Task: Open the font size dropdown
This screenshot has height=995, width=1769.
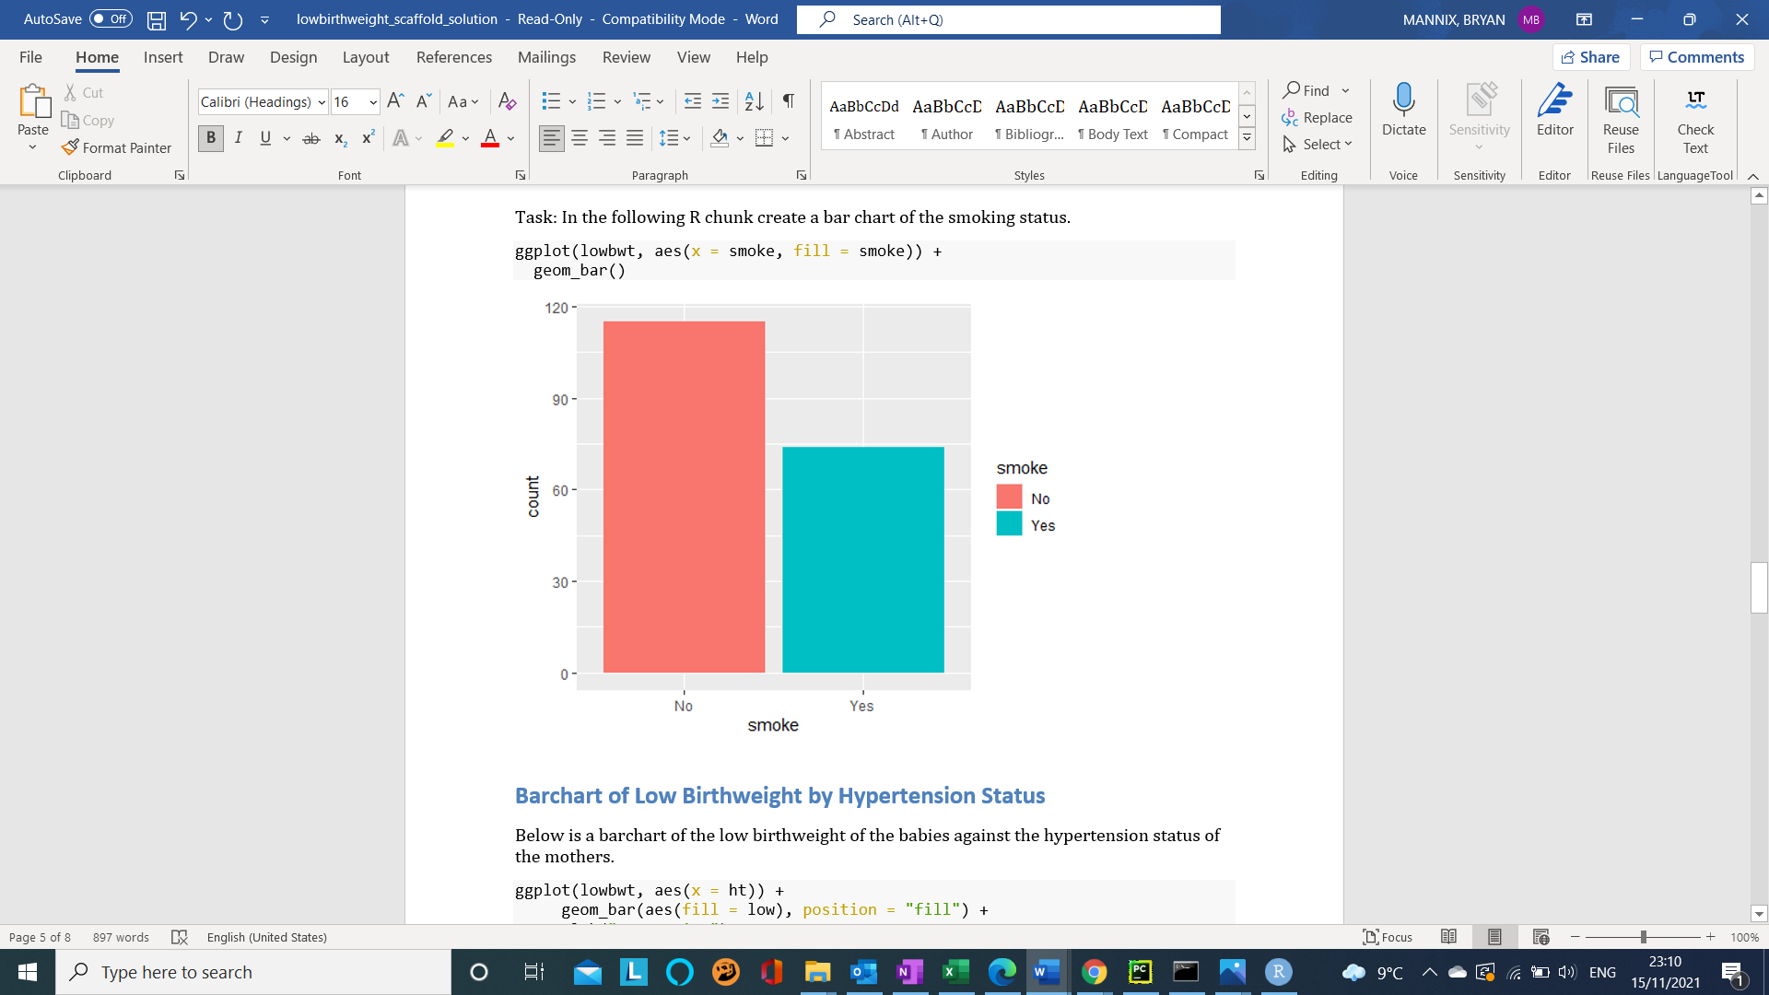Action: 372,102
